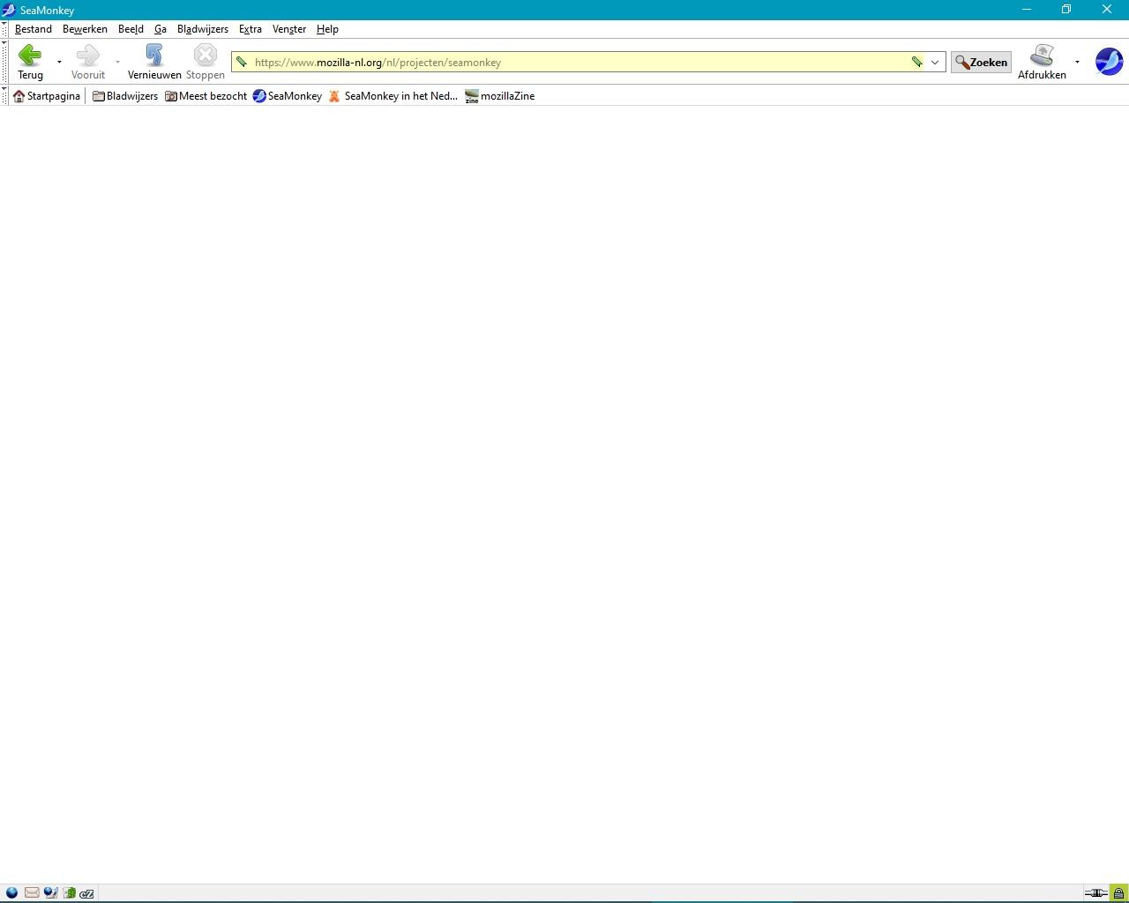Click the Vernieuwen (Reload) toolbar icon

pos(153,56)
